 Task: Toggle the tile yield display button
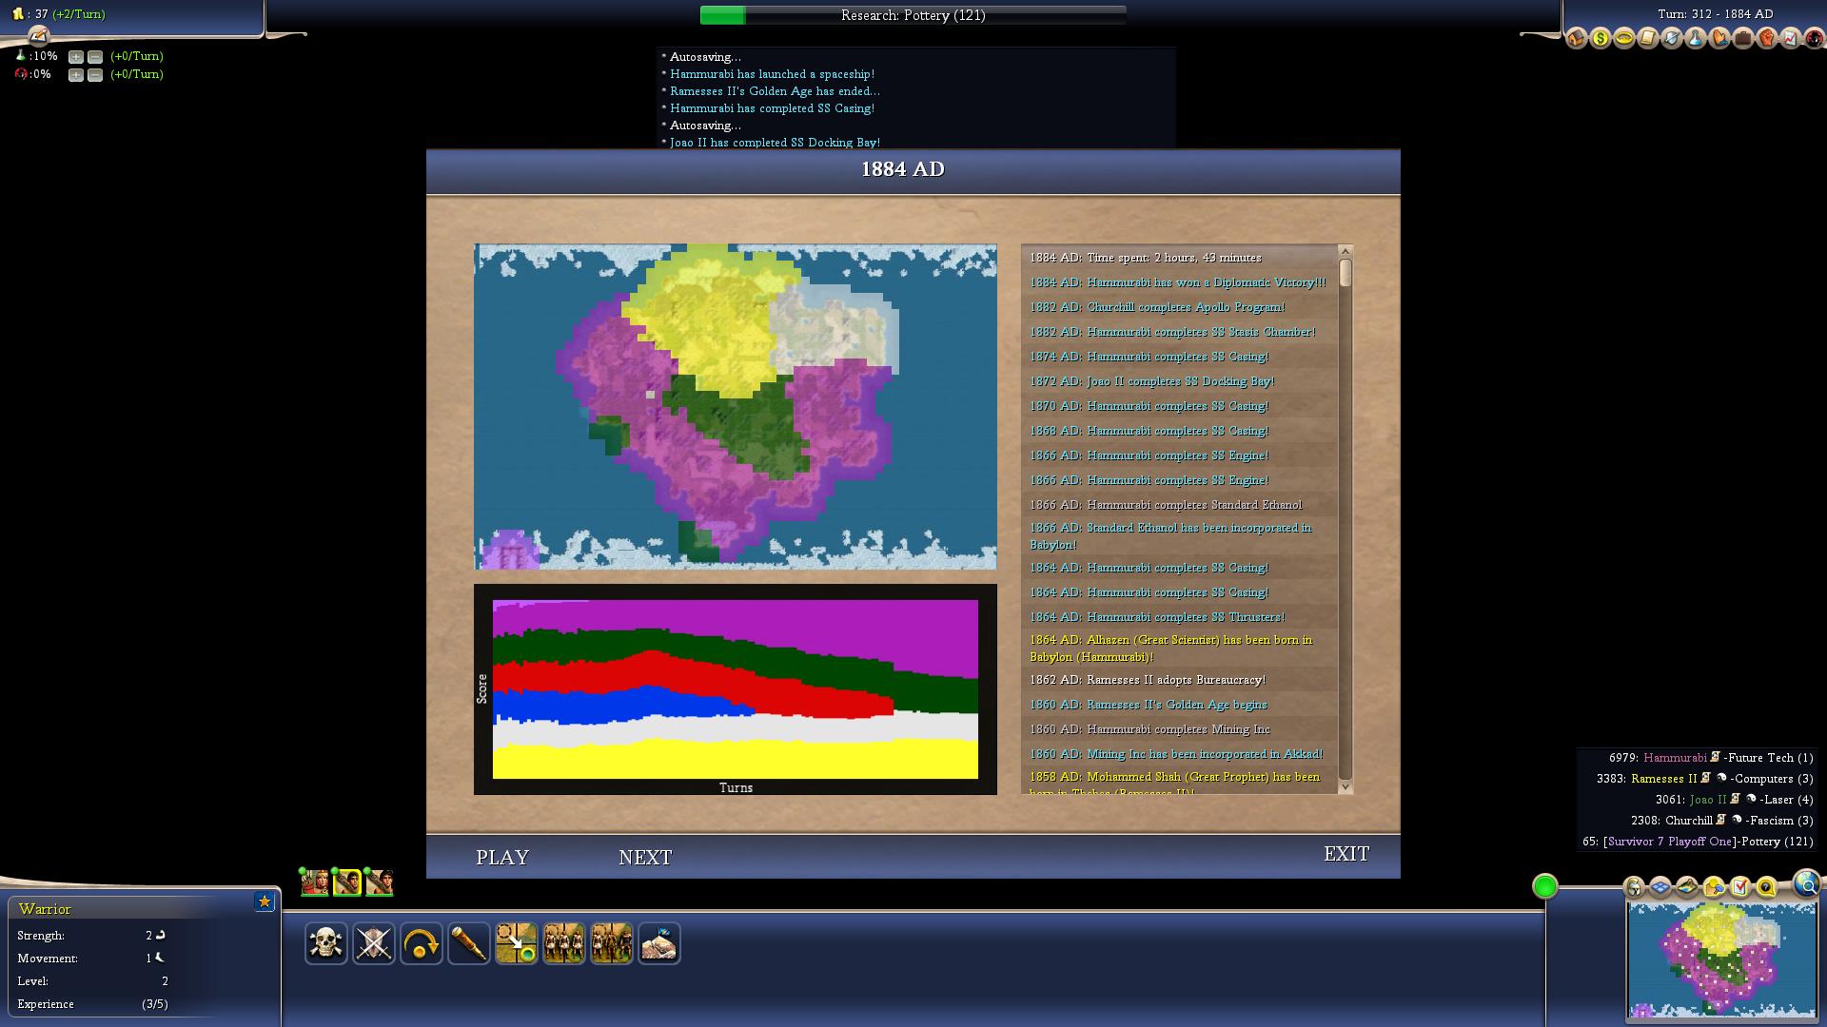(1688, 887)
